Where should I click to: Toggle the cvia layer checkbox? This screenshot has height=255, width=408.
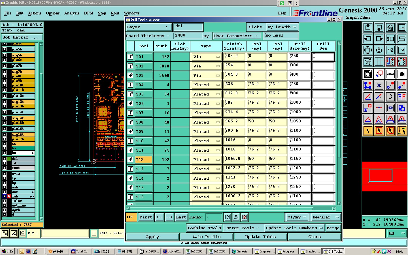pos(5,174)
